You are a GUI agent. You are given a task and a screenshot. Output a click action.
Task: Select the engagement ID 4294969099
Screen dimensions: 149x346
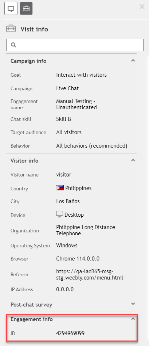[x=70, y=333]
